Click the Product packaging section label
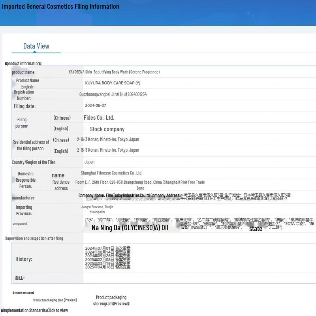 point(23,293)
